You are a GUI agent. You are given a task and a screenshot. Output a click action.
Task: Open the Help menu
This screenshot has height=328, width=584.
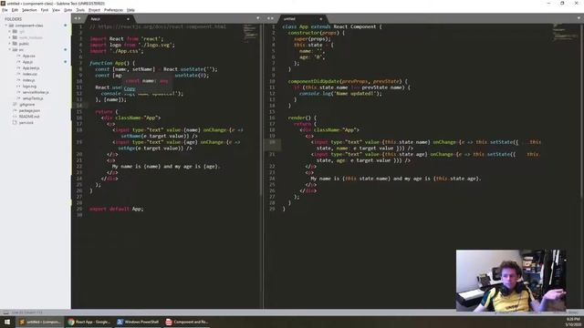130,10
